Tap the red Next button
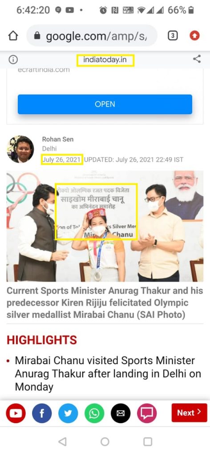The image size is (210, 457). 190,413
